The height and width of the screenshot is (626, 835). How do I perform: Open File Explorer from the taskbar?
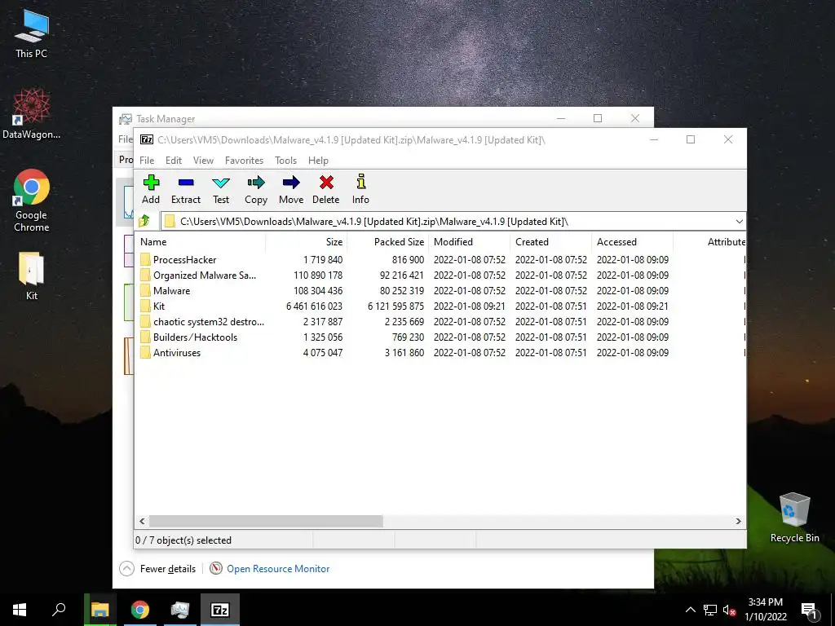(x=100, y=610)
